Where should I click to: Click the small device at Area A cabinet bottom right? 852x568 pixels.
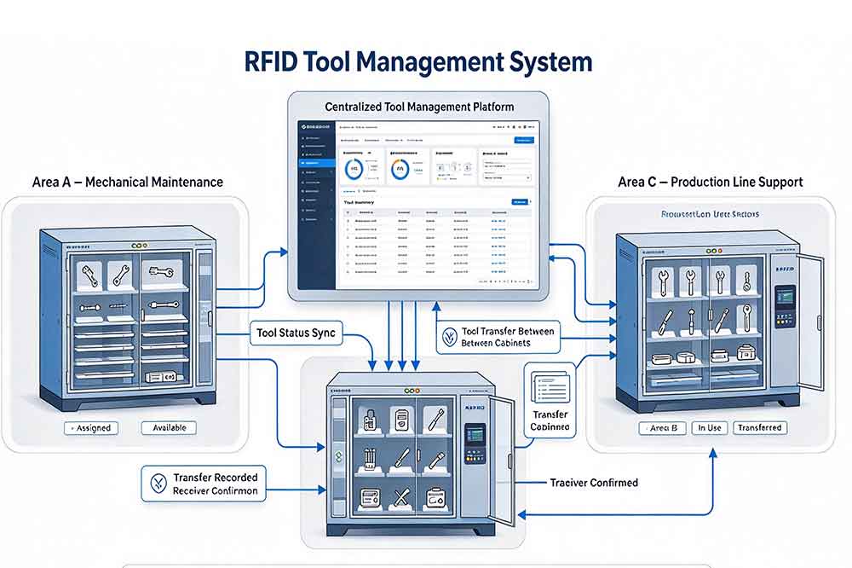(x=161, y=377)
